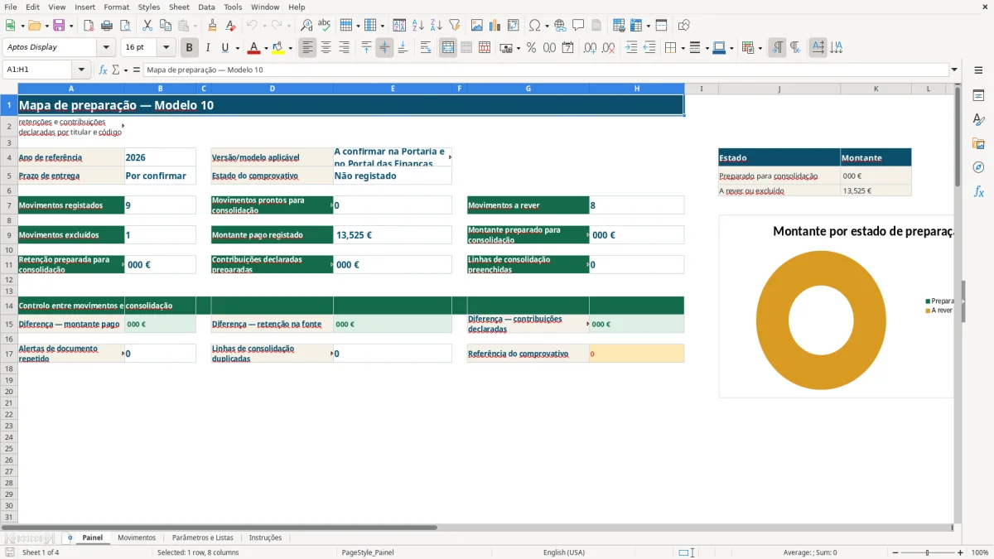The image size is (994, 559).
Task: Toggle Align Left for the cell
Action: click(x=307, y=48)
